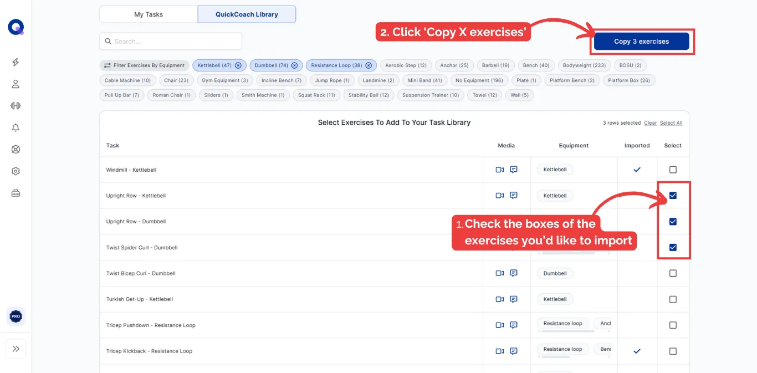Toggle the Bodyweight (233) filter
Screen dimensions: 757x373
pos(584,65)
